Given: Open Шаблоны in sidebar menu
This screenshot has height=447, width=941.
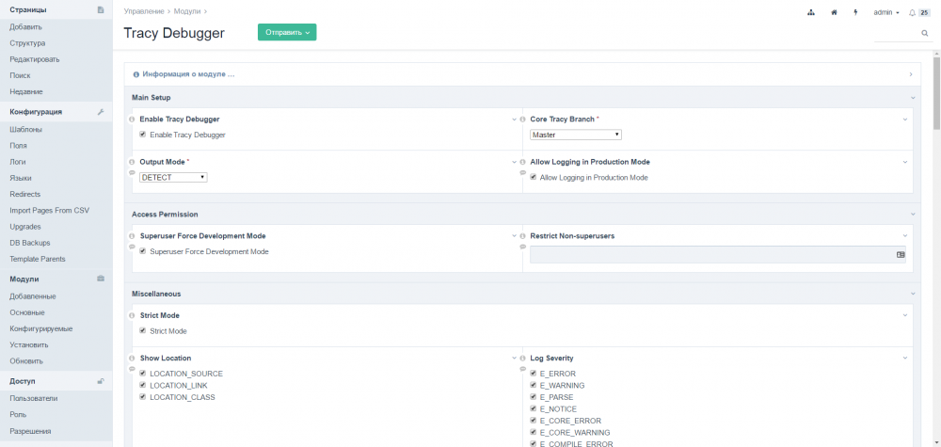Looking at the screenshot, I should pos(25,130).
